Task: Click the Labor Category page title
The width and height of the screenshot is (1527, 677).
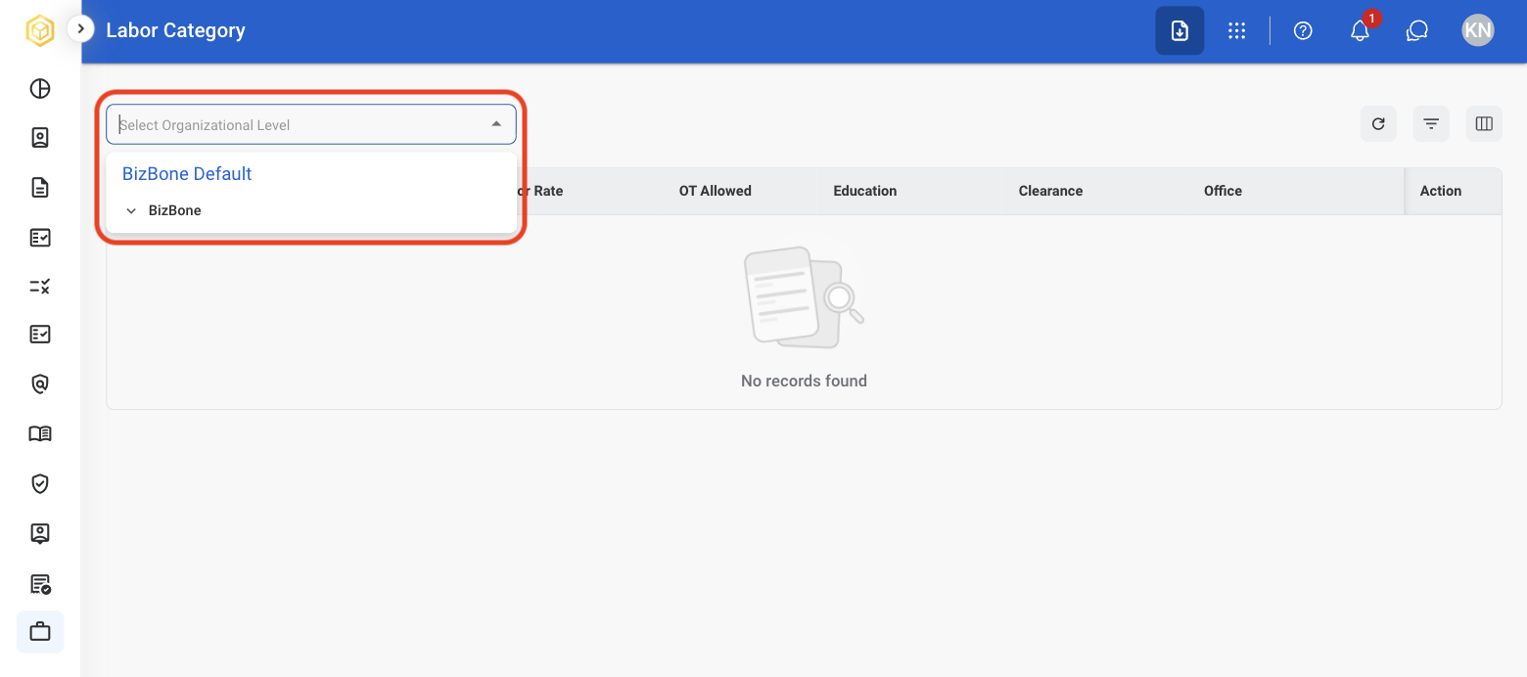Action: [x=176, y=30]
